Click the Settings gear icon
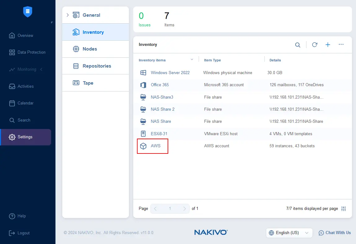The image size is (356, 244). (x=12, y=137)
